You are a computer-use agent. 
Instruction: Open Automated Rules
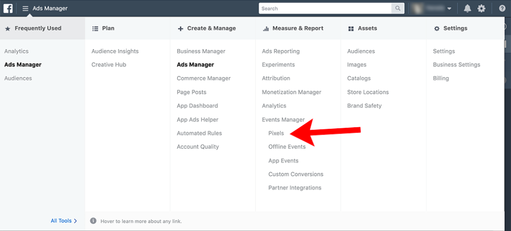pos(199,133)
